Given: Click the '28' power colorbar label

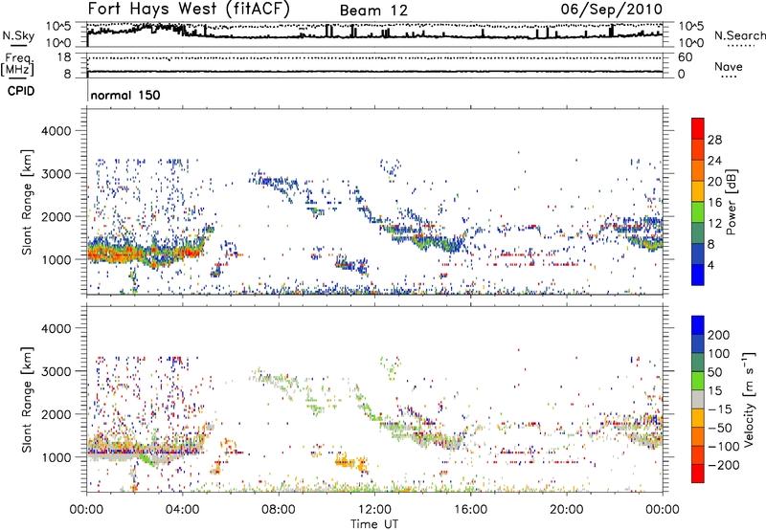Looking at the screenshot, I should [714, 140].
